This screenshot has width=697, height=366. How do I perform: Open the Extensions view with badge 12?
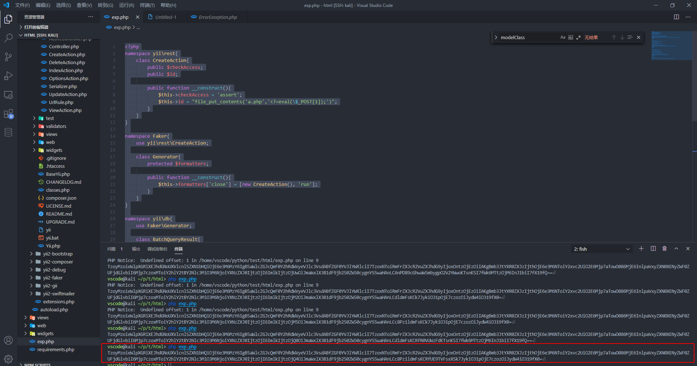[8, 114]
